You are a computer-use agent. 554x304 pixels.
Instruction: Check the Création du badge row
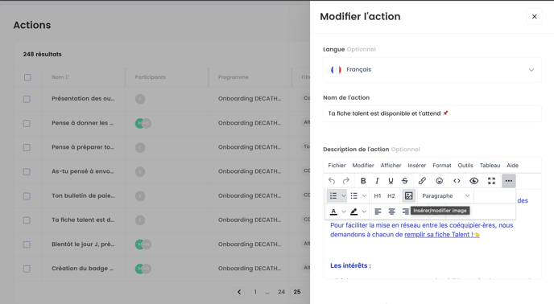click(27, 269)
